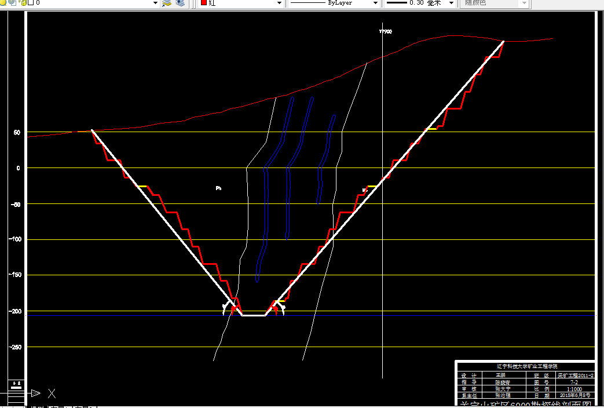Viewport: 604px width, 408px height.
Task: Click the red color swatch in color control
Action: tap(203, 2)
